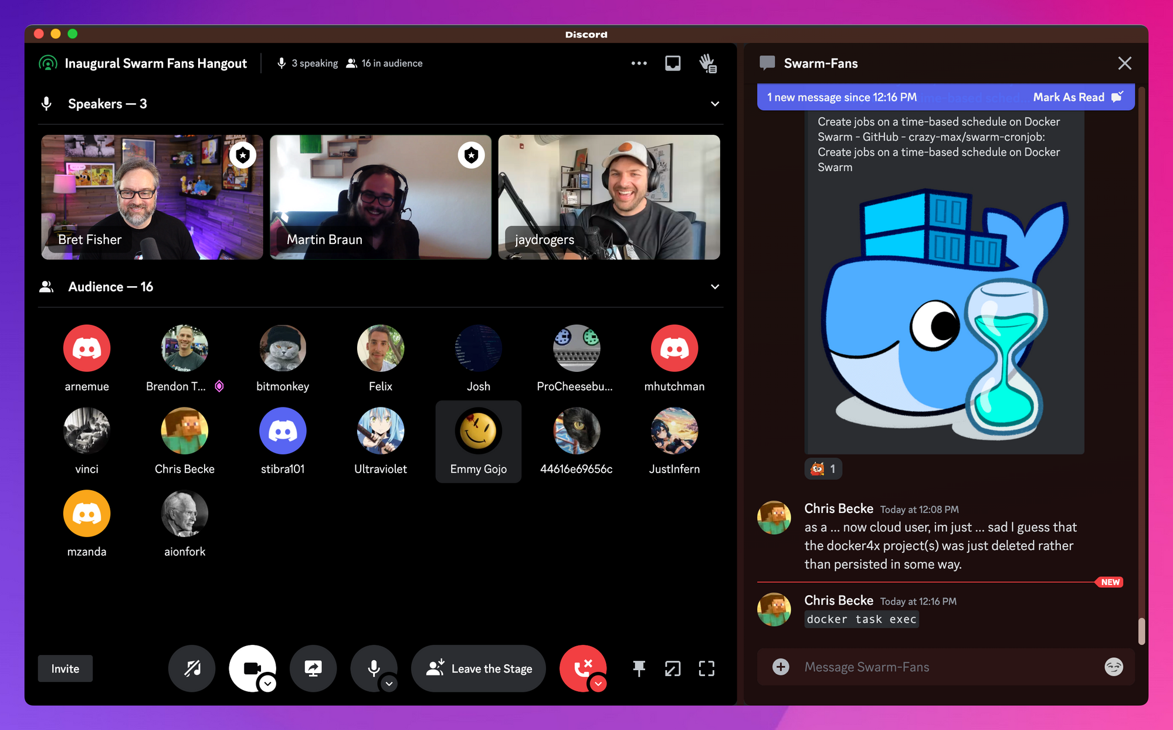
Task: Click the Invite button
Action: point(65,668)
